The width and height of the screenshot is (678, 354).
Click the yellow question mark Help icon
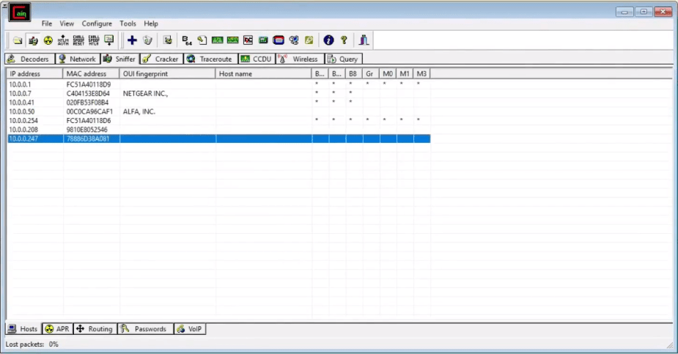(343, 40)
